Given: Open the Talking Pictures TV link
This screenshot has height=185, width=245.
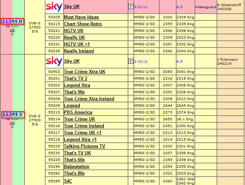Looking at the screenshot, I should click(x=84, y=146).
